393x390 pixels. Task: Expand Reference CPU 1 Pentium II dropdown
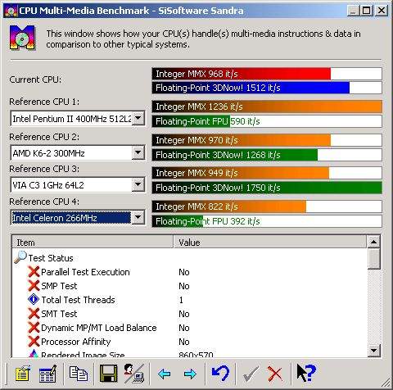click(138, 119)
